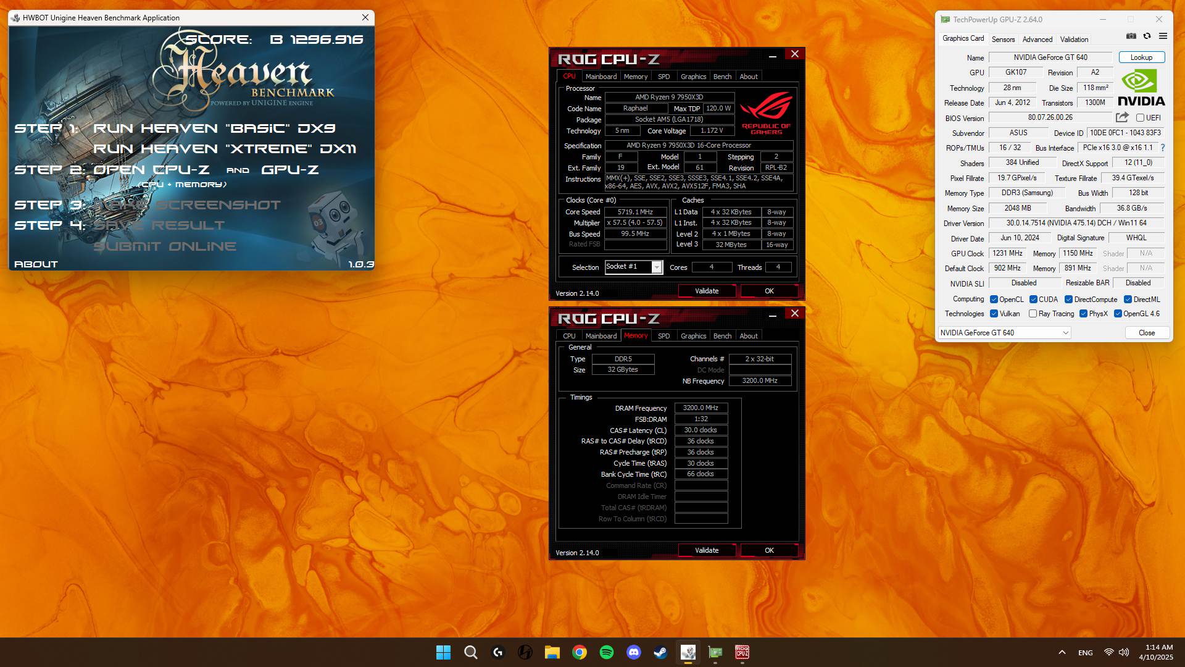
Task: Click the Close button in GPU-Z
Action: click(x=1146, y=332)
